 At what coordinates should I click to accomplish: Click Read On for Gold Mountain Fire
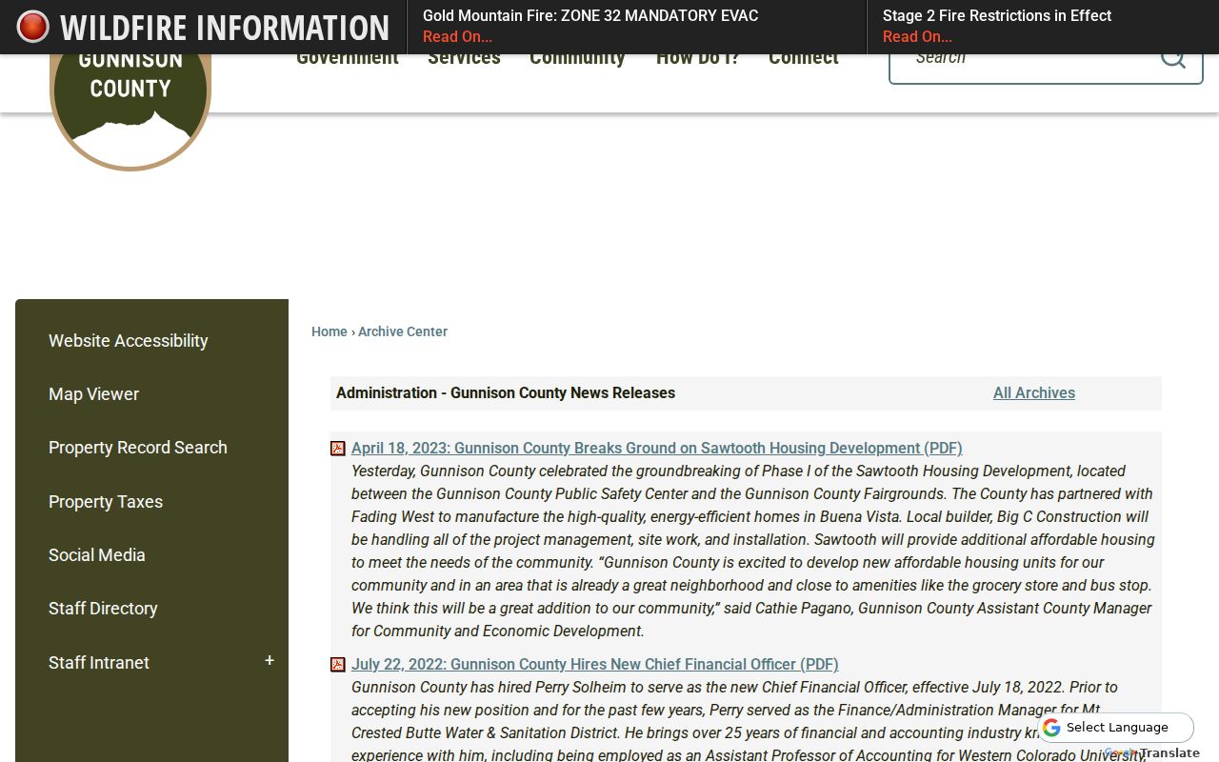point(457,37)
